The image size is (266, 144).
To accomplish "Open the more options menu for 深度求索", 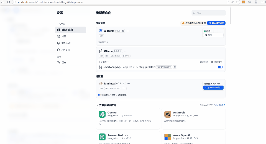I will (x=127, y=31).
